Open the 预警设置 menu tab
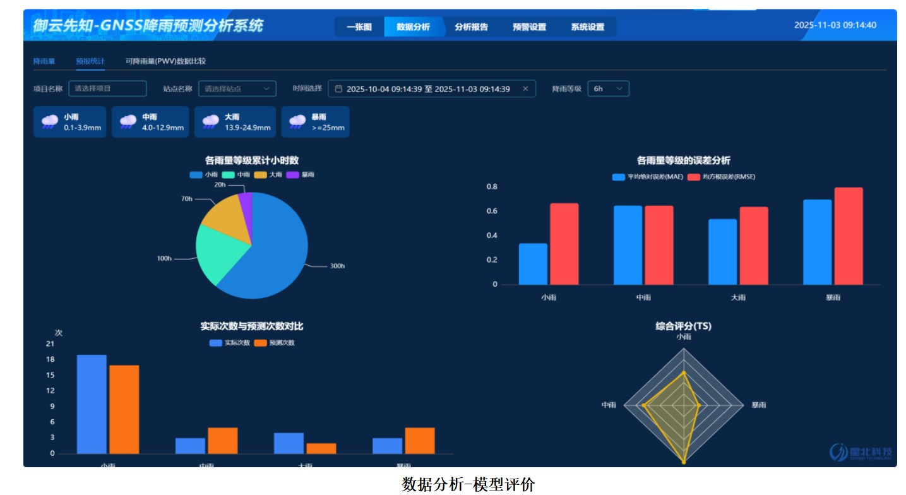The width and height of the screenshot is (906, 495). tap(529, 27)
